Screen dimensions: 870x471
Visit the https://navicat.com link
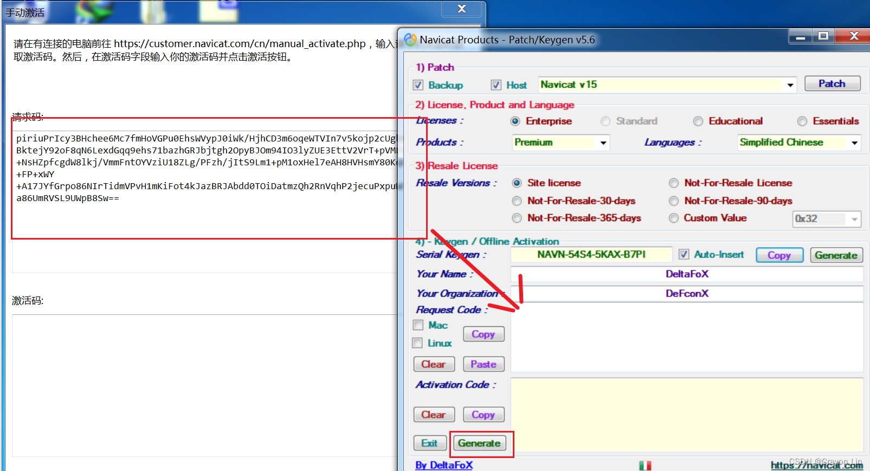817,465
